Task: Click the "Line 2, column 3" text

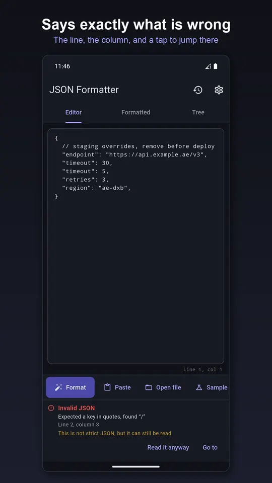Action: [x=79, y=425]
